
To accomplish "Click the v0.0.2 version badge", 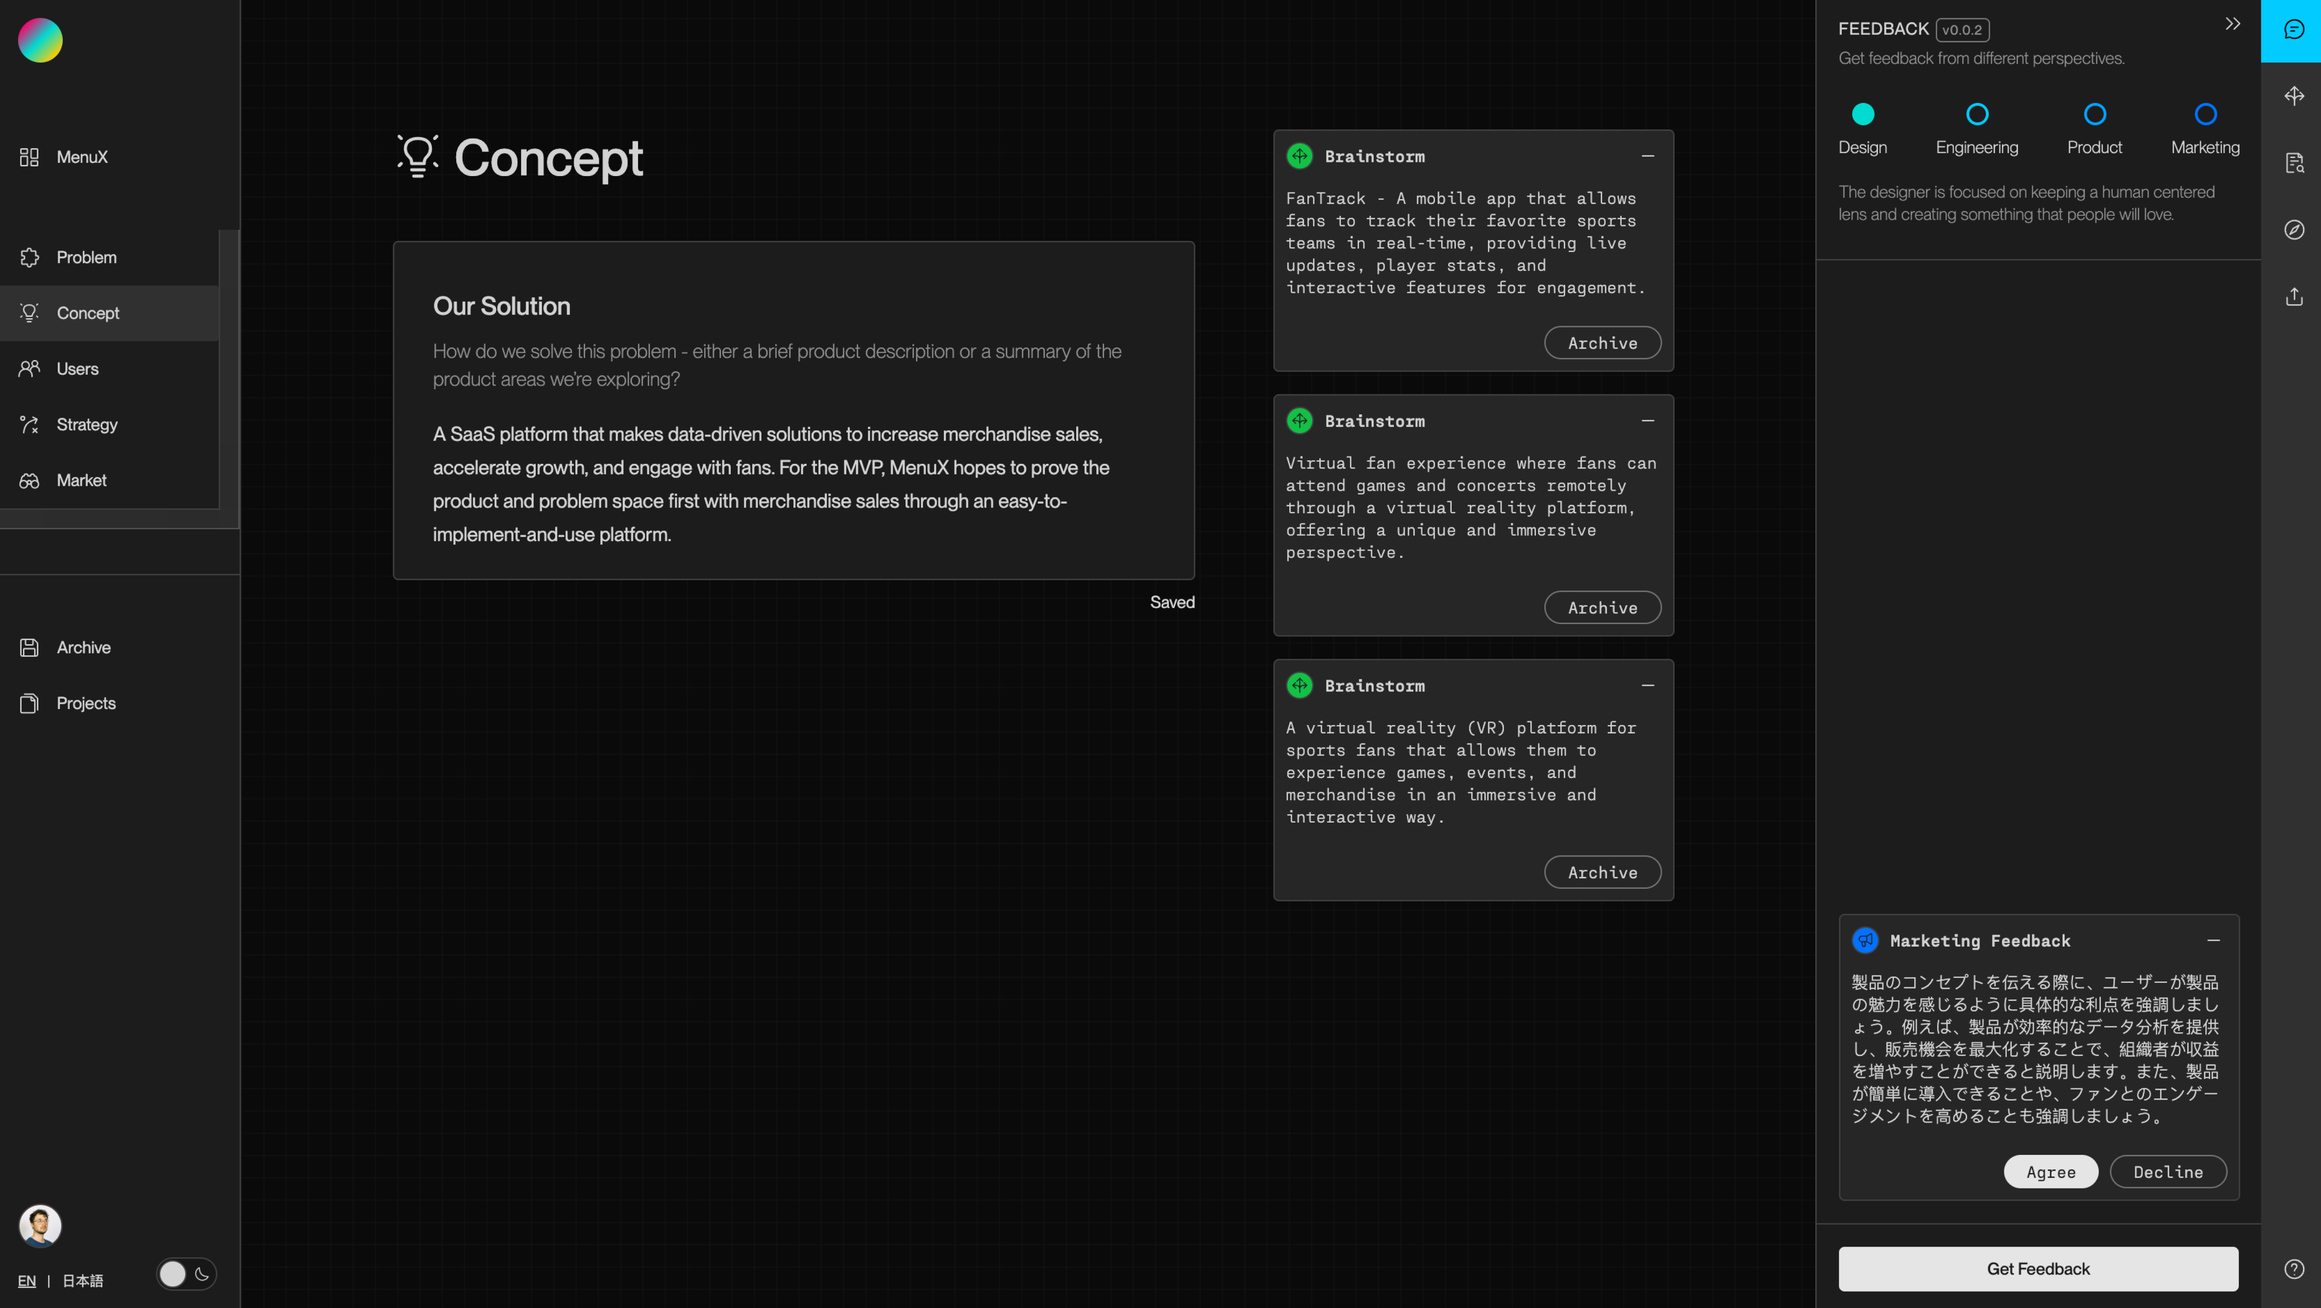I will [1962, 30].
